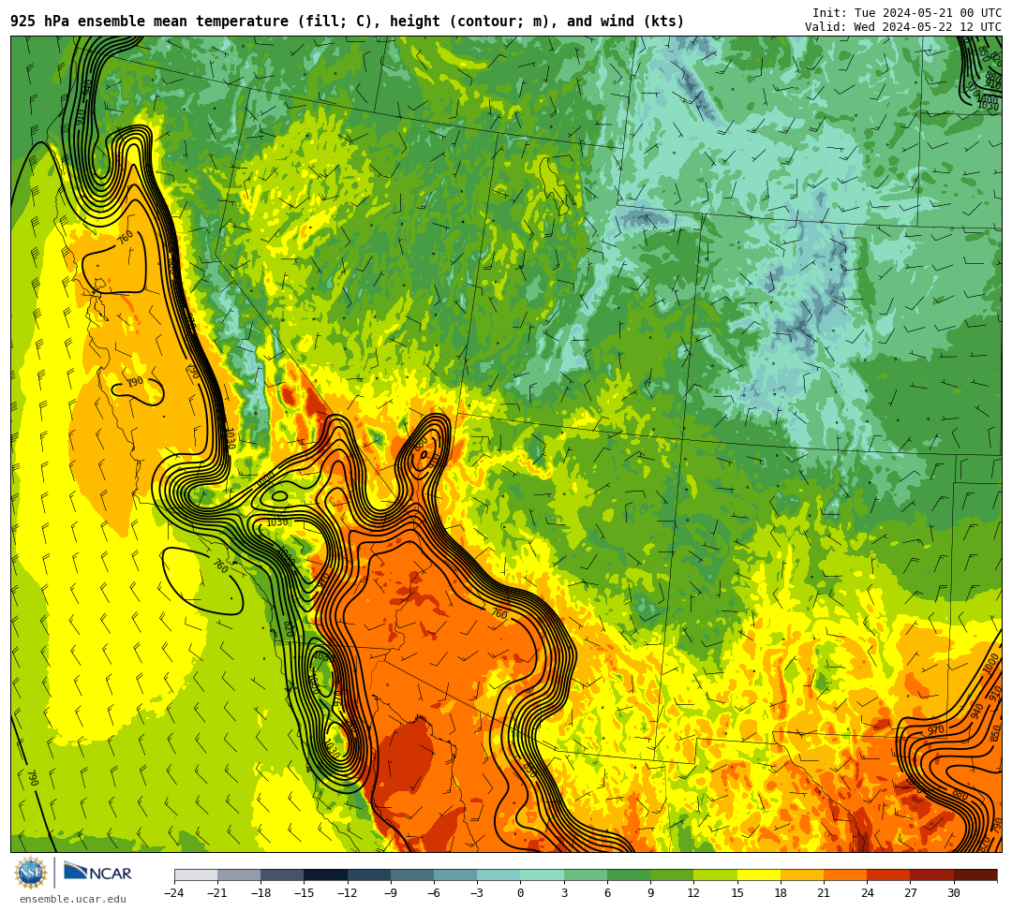Image resolution: width=1012 pixels, height=911 pixels.
Task: Pick the colorbar swatch between −6 and −3
Action: pyautogui.click(x=455, y=874)
